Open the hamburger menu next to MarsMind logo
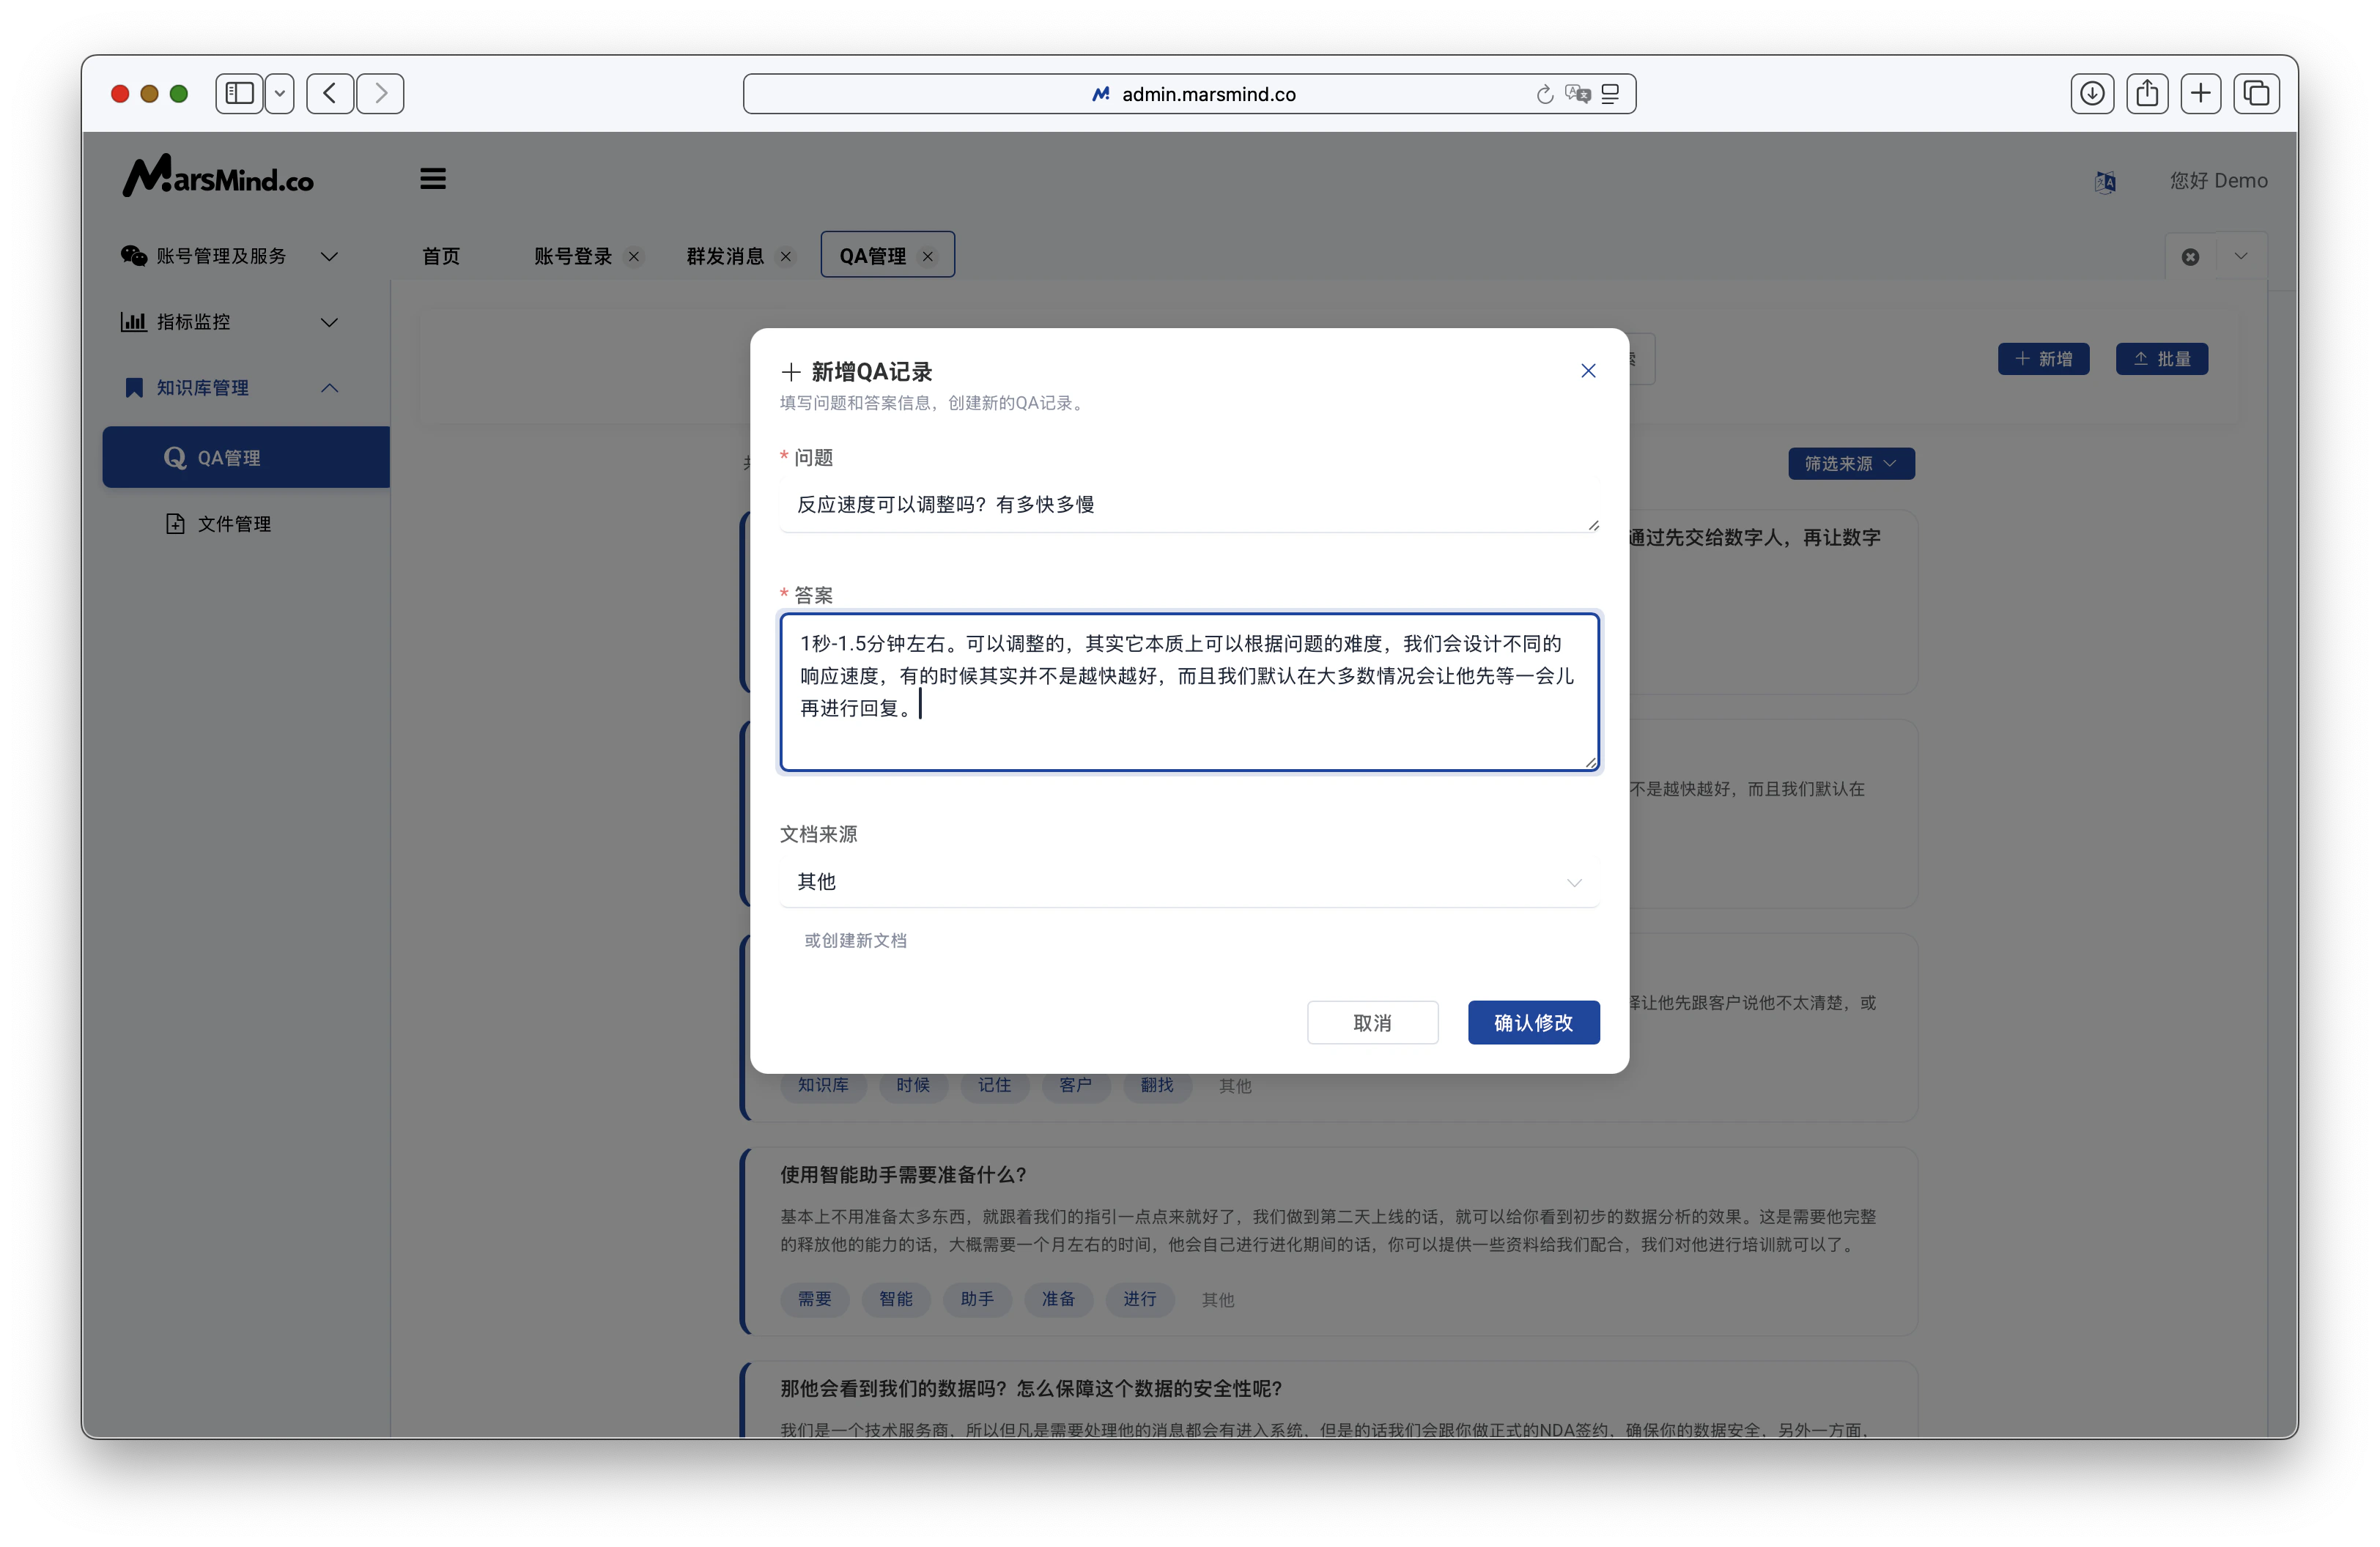The image size is (2380, 1547). 433,178
